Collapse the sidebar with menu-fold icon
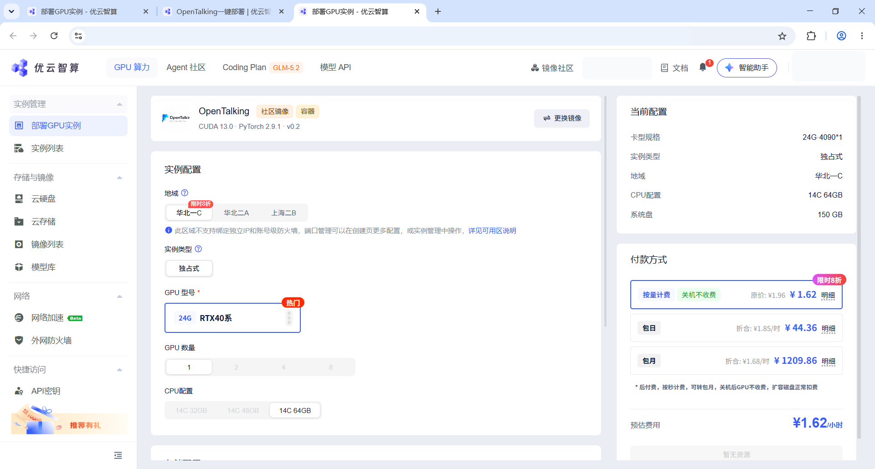This screenshot has height=469, width=875. [x=118, y=455]
